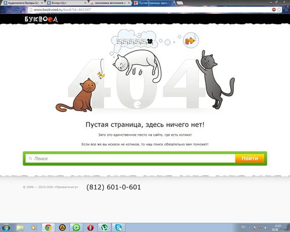Open the AIMP player taskbar icon
The height and width of the screenshot is (232, 290).
(x=62, y=227)
